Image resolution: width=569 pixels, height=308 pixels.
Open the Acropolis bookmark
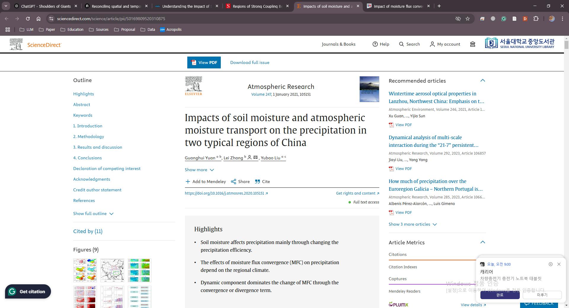click(171, 30)
